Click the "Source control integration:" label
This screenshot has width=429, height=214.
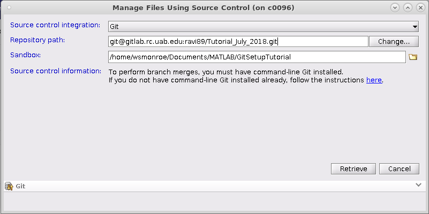[55, 25]
